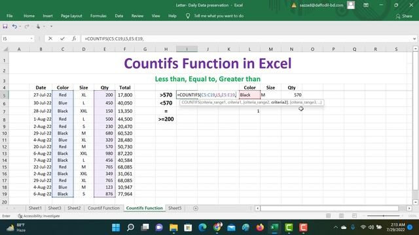419x235 pixels.
Task: Switch to Sheet1 tab
Action: pyautogui.click(x=35, y=208)
